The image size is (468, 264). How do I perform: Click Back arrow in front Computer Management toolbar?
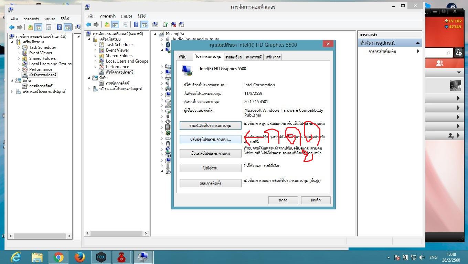[88, 24]
